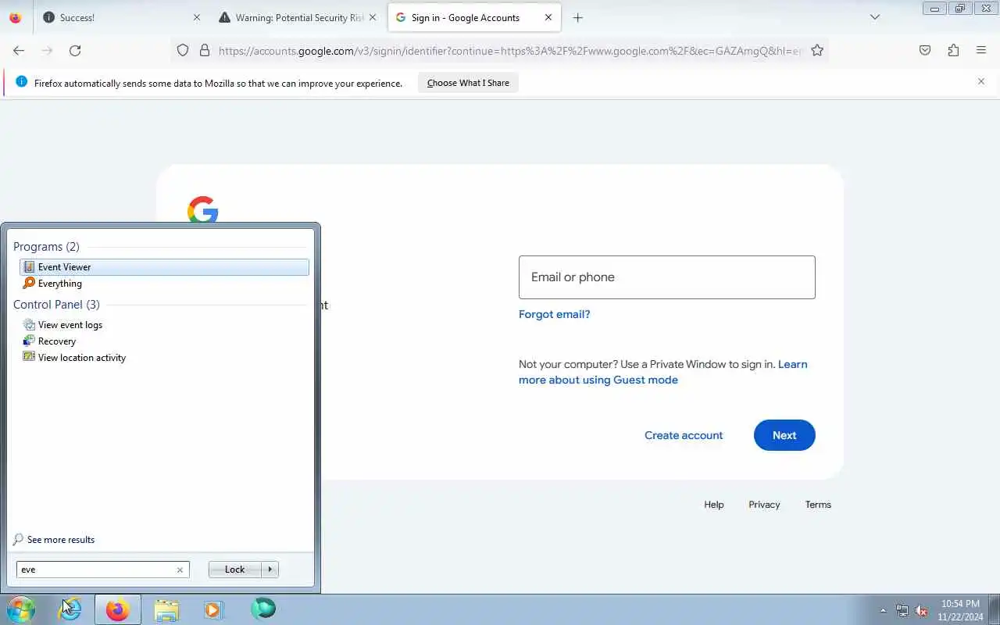The width and height of the screenshot is (1000, 625).
Task: Open the Help footer link
Action: (714, 505)
